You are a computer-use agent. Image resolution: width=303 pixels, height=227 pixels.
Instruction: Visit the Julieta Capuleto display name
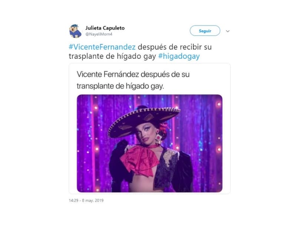[x=105, y=28]
